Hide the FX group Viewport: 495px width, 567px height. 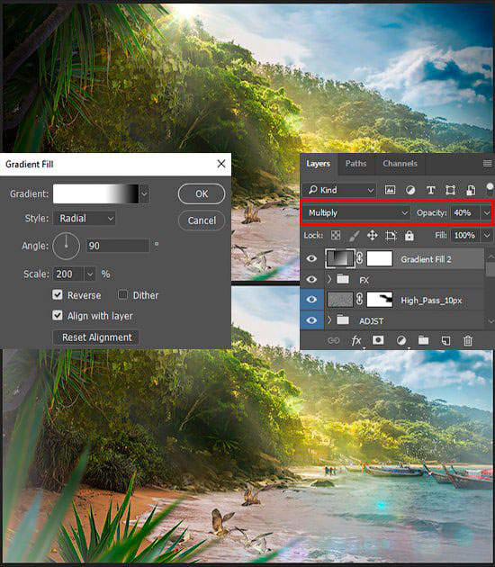click(x=311, y=279)
